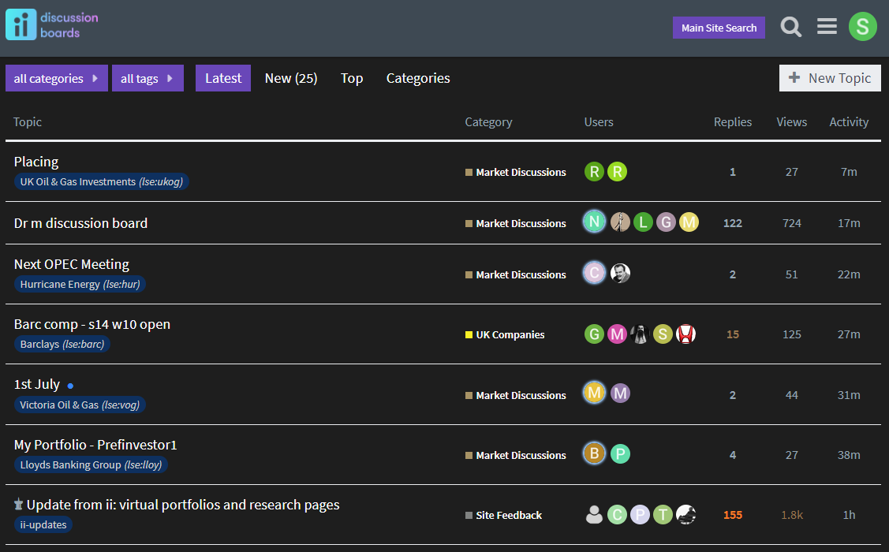Click the ii discussion boards logo
The height and width of the screenshot is (552, 889).
click(52, 24)
